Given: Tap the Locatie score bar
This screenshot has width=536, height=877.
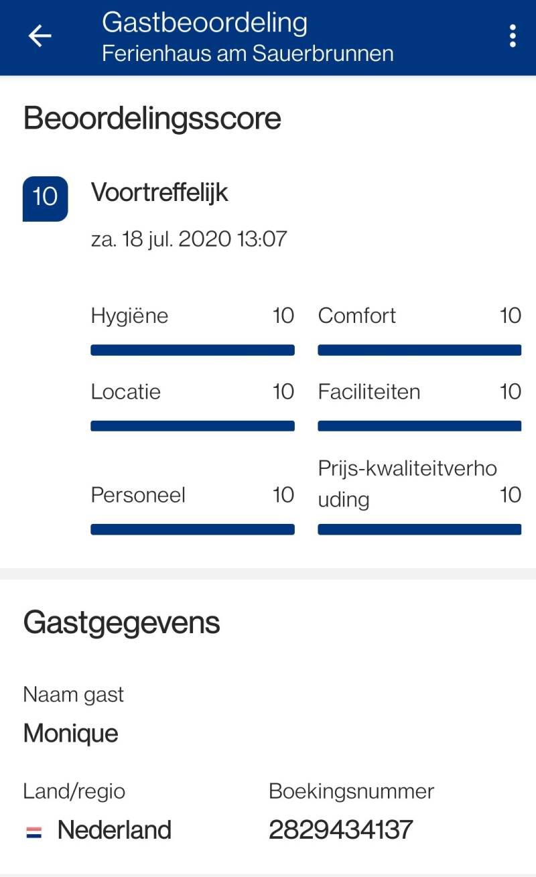Looking at the screenshot, I should coord(192,426).
